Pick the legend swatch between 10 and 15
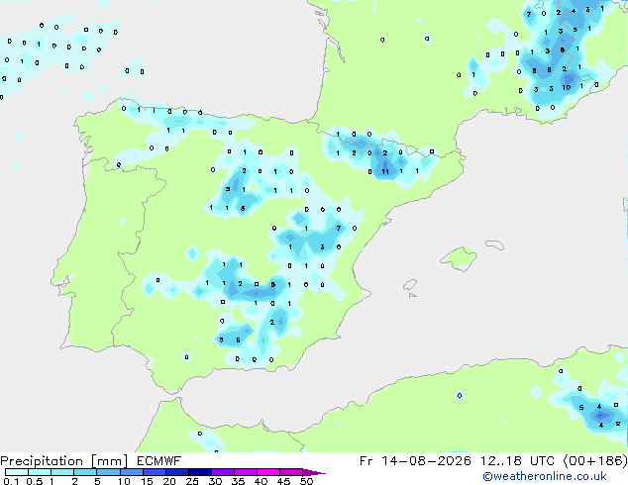 (132, 472)
